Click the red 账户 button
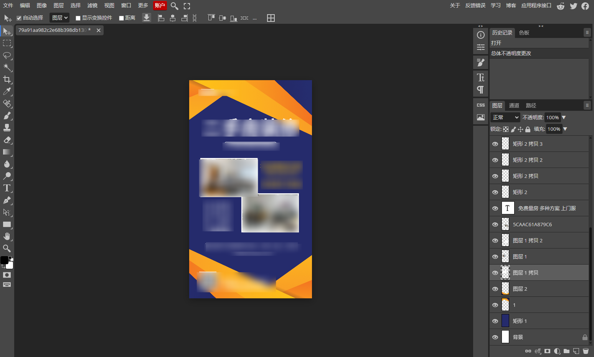This screenshot has width=594, height=357. 160,5
